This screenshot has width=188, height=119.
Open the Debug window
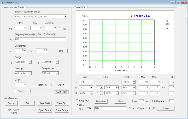tap(11, 103)
